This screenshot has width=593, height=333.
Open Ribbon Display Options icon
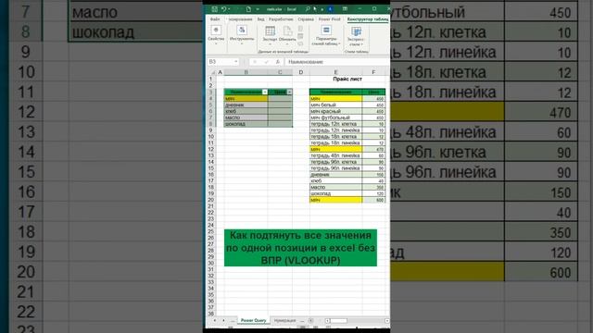pyautogui.click(x=345, y=9)
